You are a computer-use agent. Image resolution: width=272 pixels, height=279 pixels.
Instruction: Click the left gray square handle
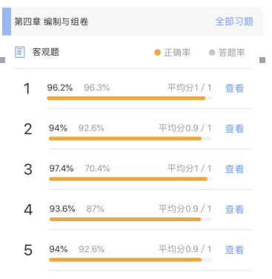tap(2, 60)
